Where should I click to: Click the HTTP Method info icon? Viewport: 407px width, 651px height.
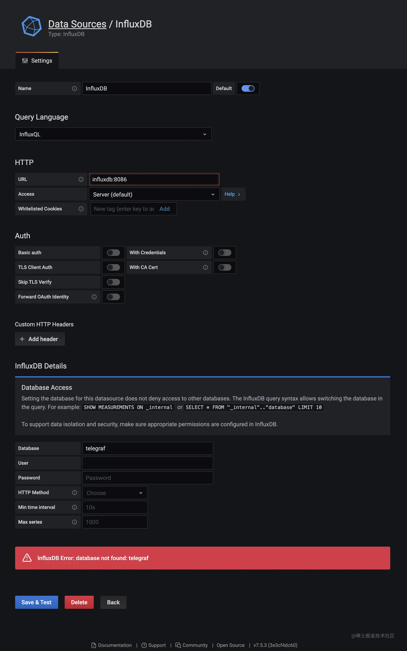[75, 492]
